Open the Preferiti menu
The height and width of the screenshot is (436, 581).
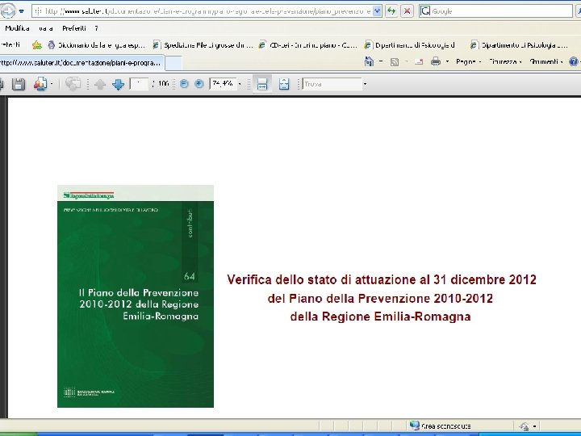(x=74, y=28)
